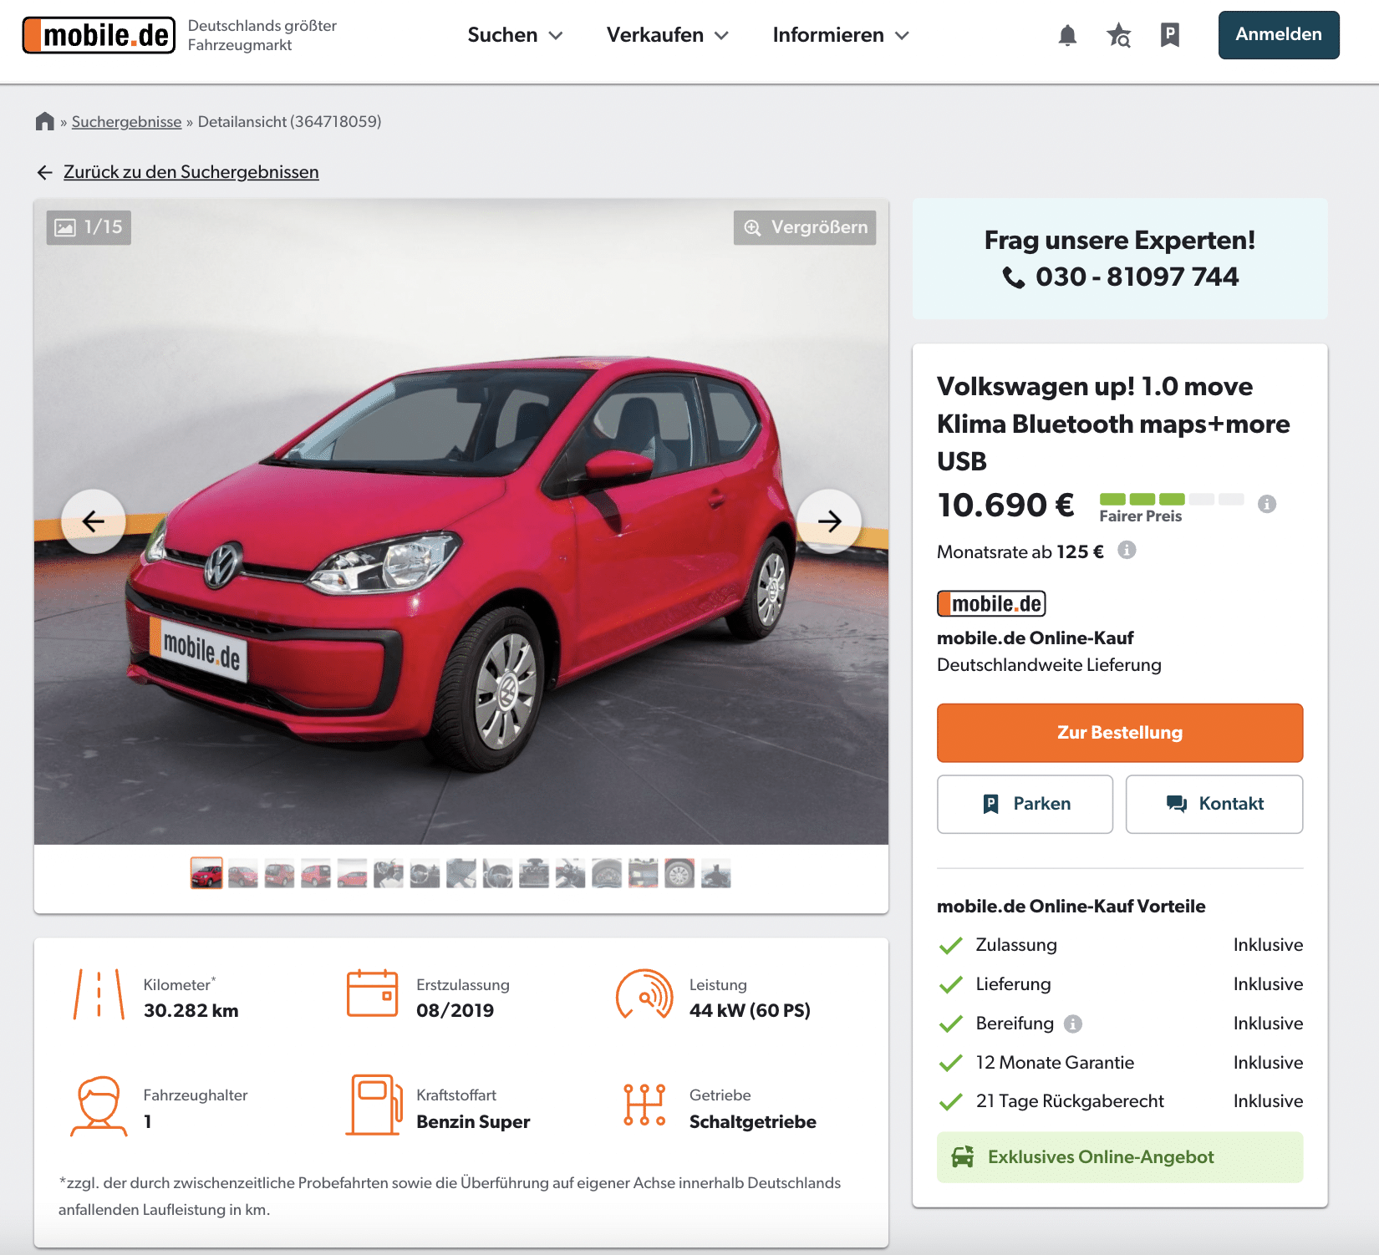Click the Kilometer road icon
Screen dimensions: 1379x1255
[99, 994]
